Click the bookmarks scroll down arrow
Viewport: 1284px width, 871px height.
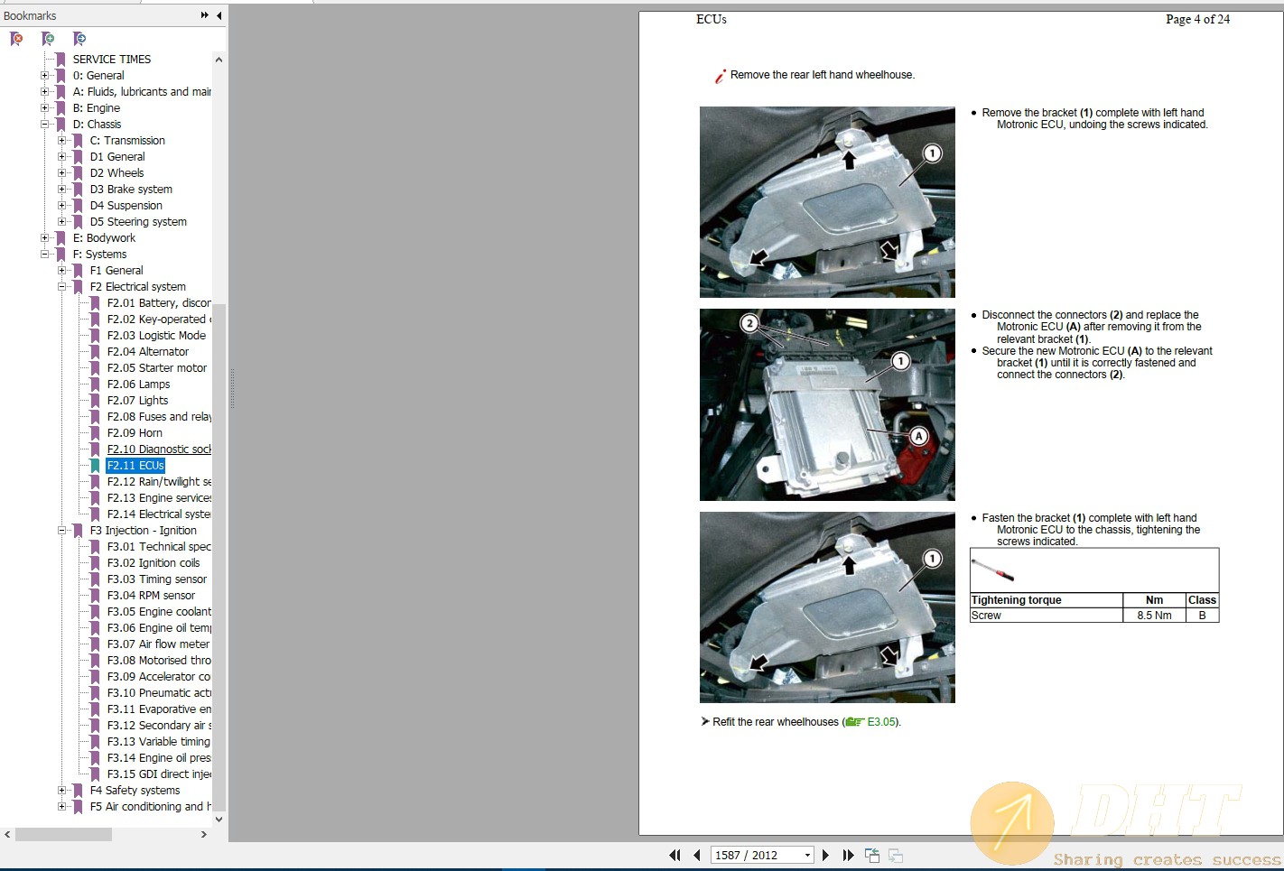[219, 820]
